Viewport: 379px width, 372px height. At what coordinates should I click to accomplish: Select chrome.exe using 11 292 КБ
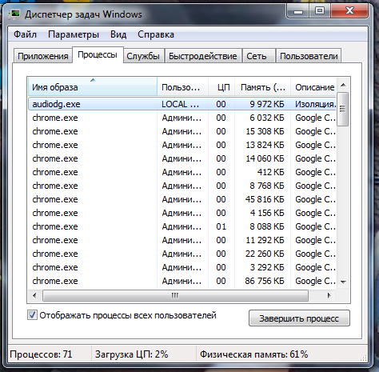tap(182, 240)
